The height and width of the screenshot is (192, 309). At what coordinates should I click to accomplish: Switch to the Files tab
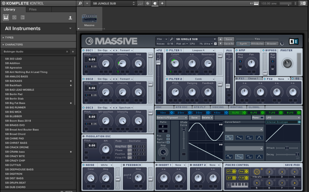coord(33,10)
